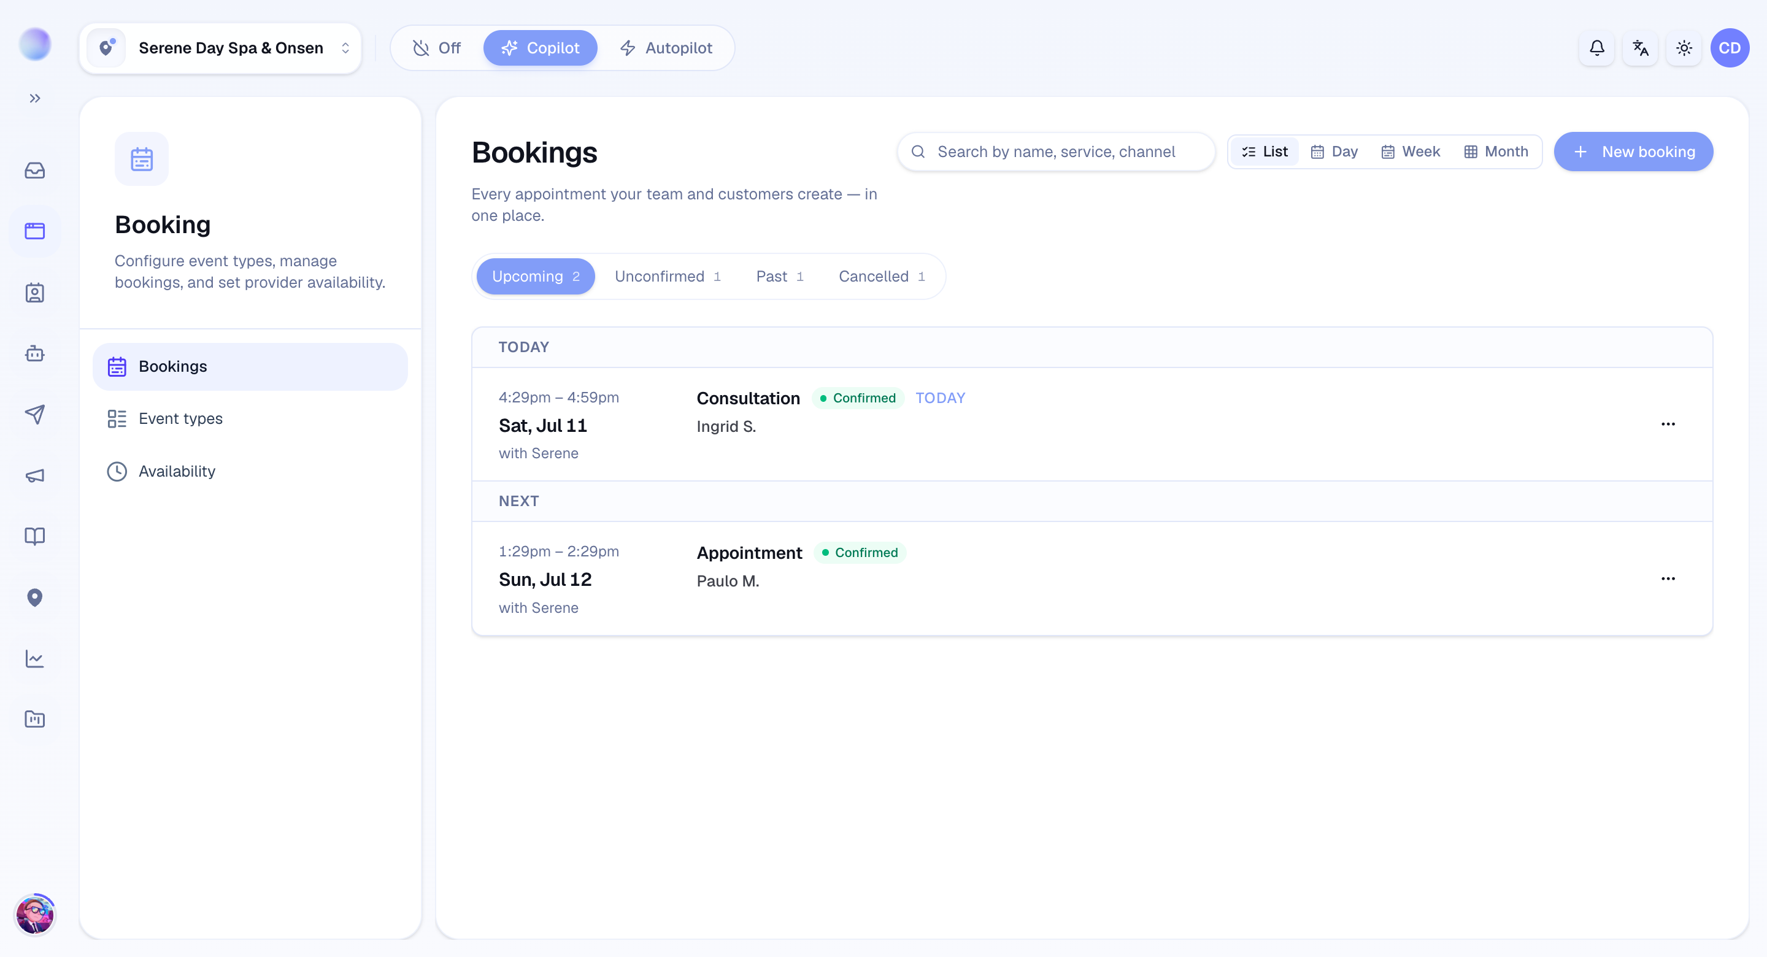The width and height of the screenshot is (1767, 957).
Task: Select the List view
Action: (x=1265, y=152)
